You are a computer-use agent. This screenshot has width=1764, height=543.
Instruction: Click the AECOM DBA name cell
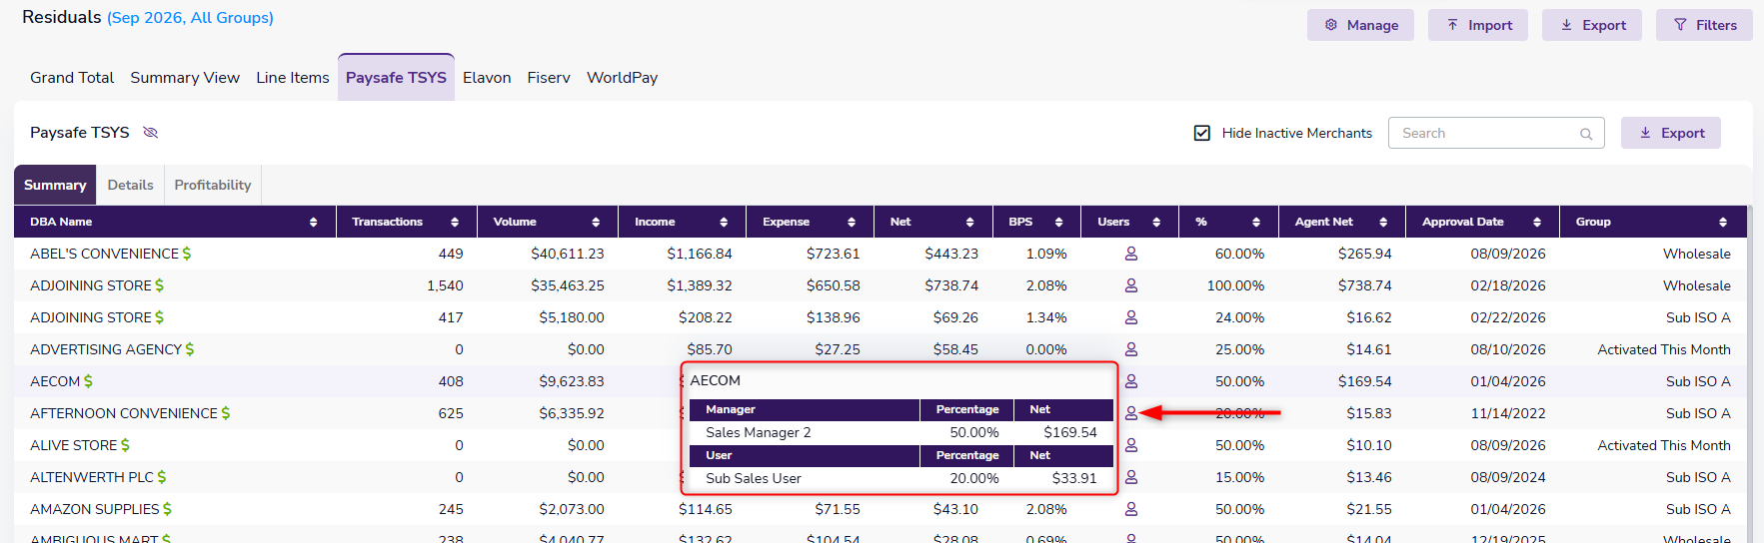(x=55, y=381)
